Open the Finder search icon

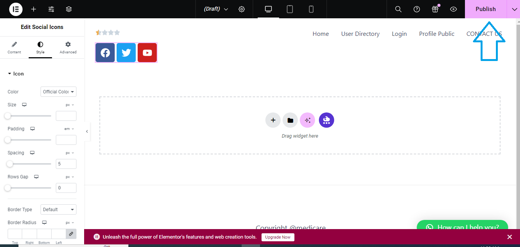pyautogui.click(x=398, y=9)
